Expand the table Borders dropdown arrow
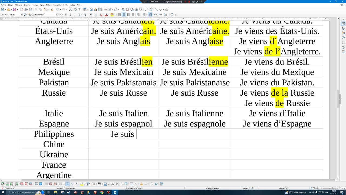The image size is (346, 195). (96, 184)
